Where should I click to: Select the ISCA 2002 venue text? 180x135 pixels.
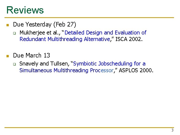[129, 39]
